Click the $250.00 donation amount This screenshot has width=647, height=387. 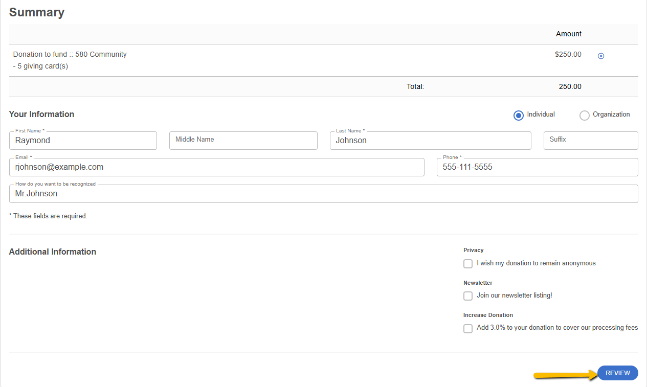(x=568, y=54)
